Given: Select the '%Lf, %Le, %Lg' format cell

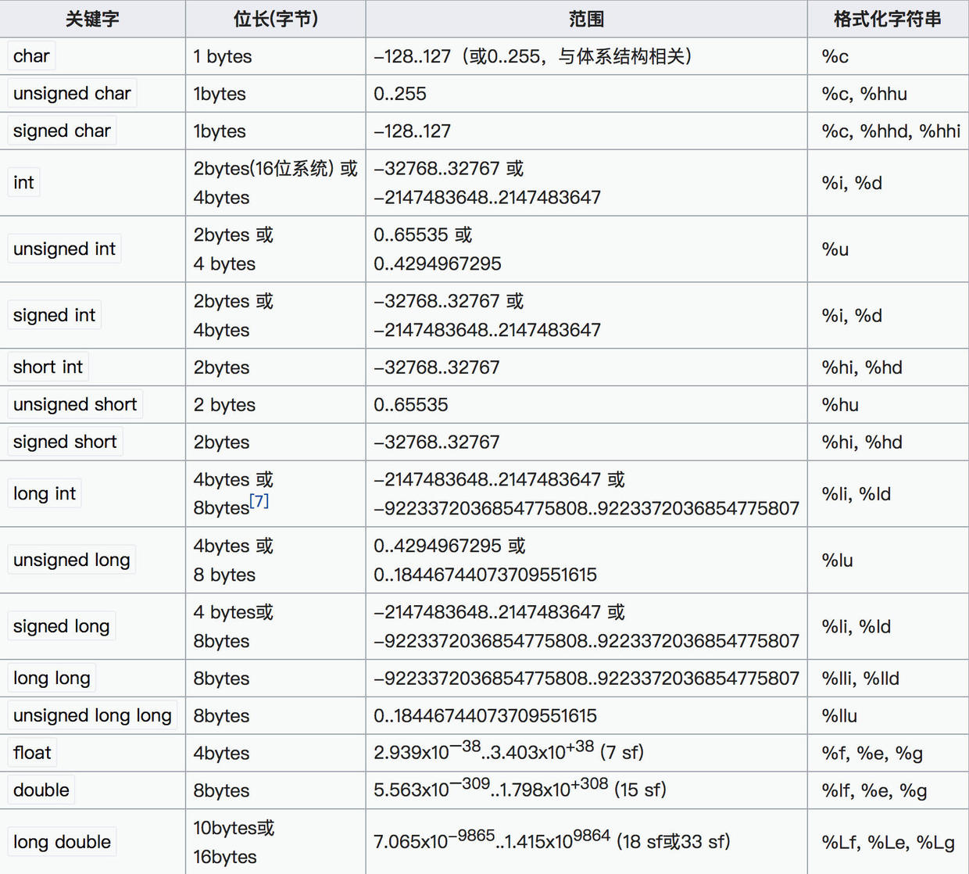Looking at the screenshot, I should click(x=888, y=842).
